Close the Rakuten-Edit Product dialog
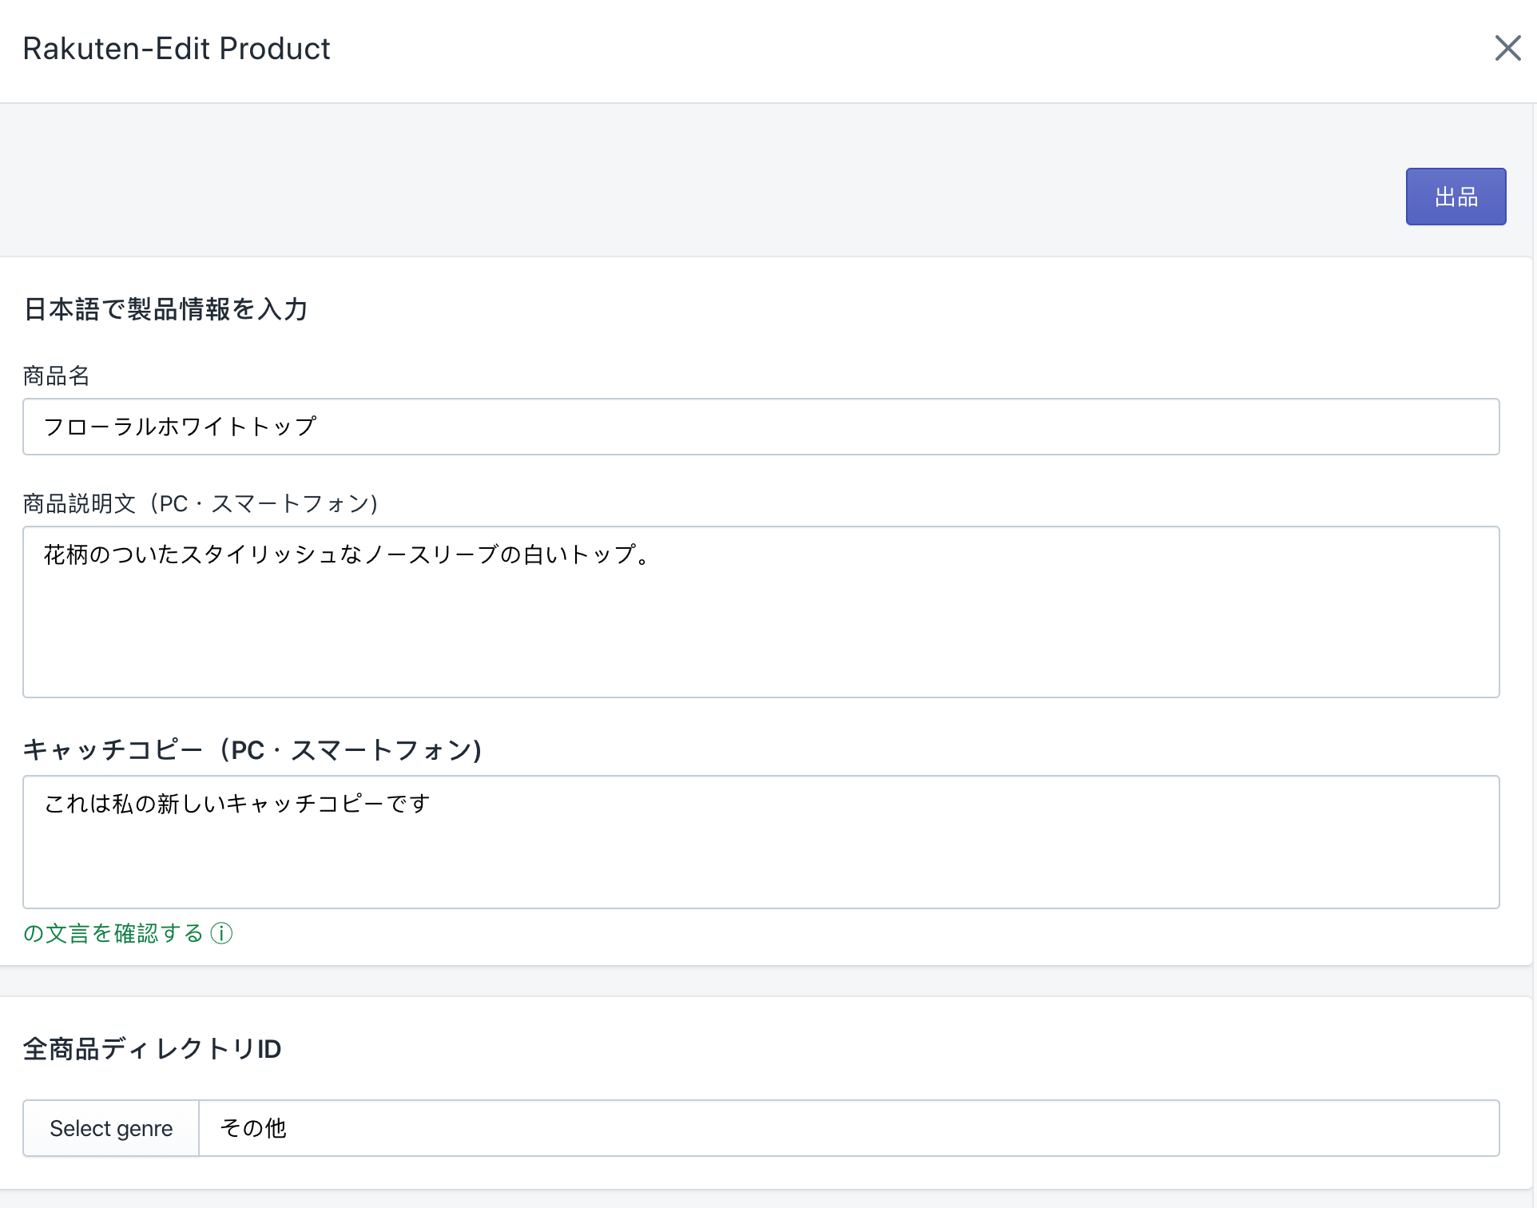 click(x=1507, y=48)
